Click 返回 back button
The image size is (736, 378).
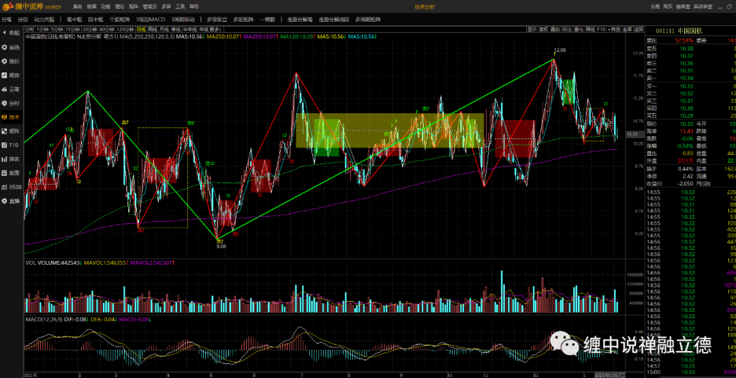click(x=639, y=29)
